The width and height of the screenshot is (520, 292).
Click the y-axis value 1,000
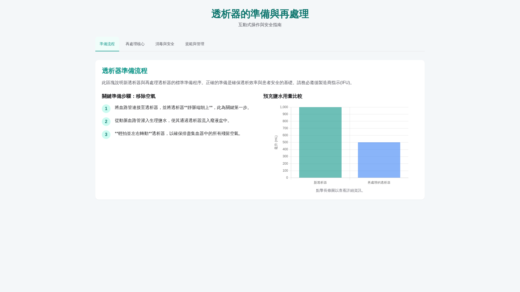tap(284, 107)
